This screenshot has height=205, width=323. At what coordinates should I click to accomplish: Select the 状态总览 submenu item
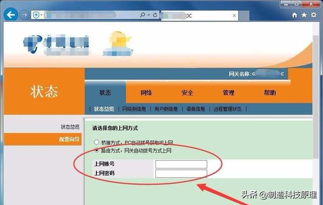tap(104, 109)
